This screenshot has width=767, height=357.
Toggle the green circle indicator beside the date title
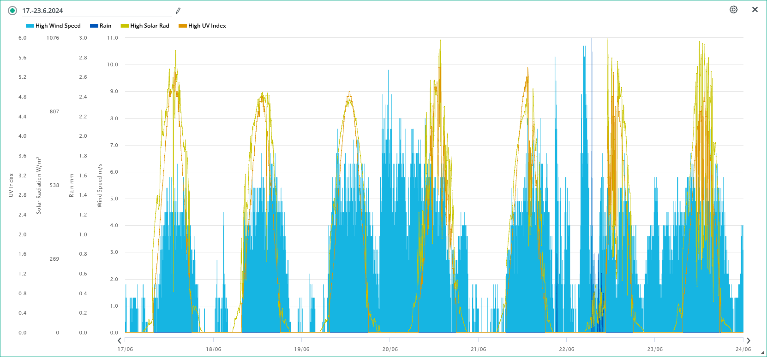point(12,11)
